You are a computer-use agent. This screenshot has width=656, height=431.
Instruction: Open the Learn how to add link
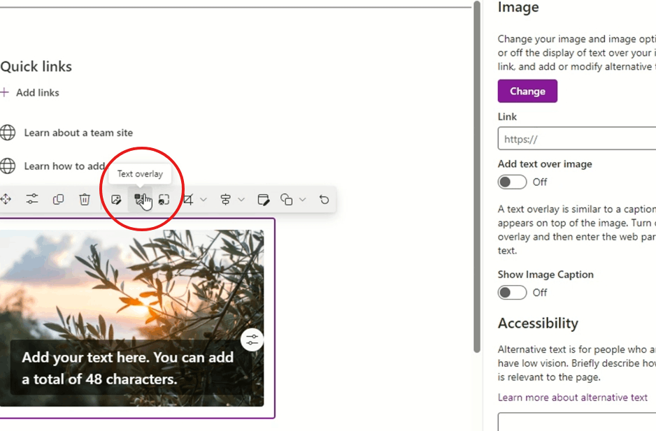point(64,166)
